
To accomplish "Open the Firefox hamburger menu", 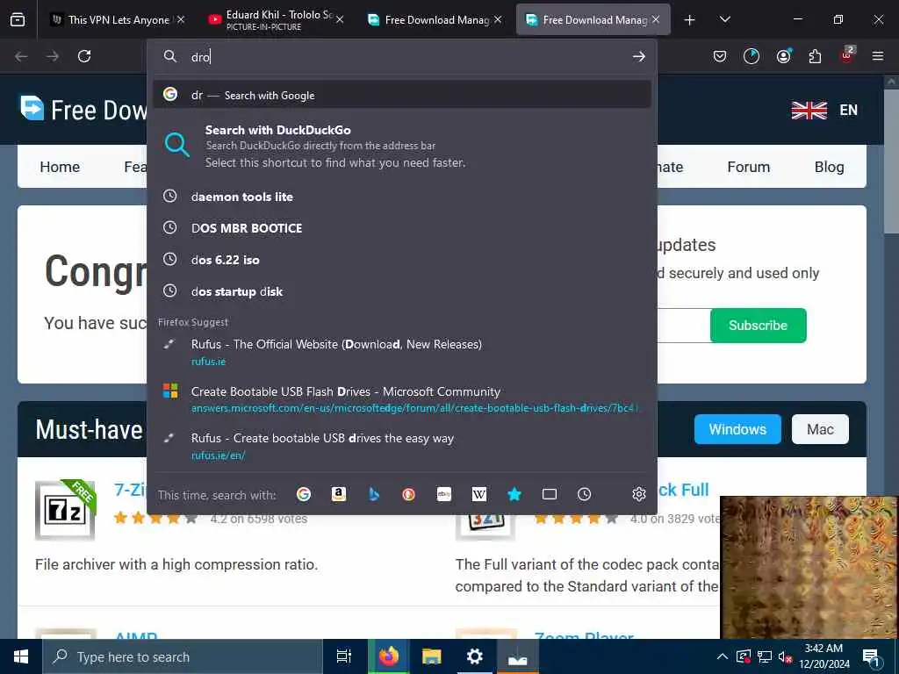I will 878,56.
